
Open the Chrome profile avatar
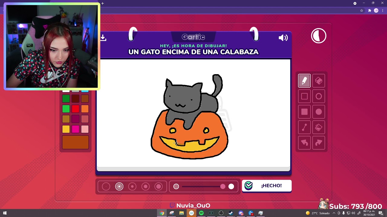click(376, 11)
